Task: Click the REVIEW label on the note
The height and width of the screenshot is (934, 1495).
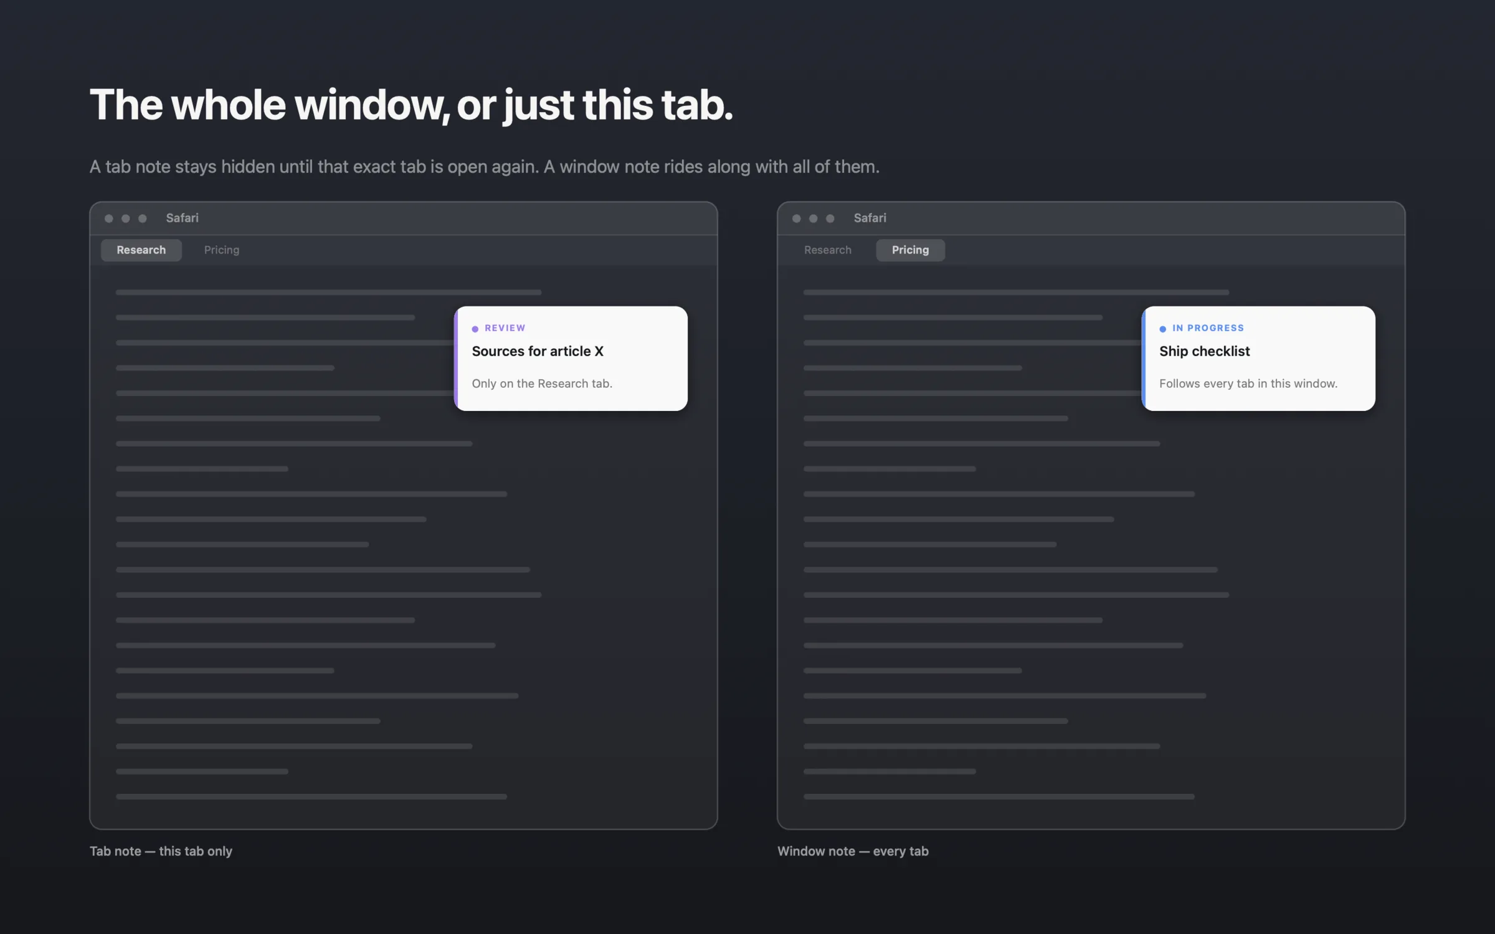Action: [x=505, y=328]
